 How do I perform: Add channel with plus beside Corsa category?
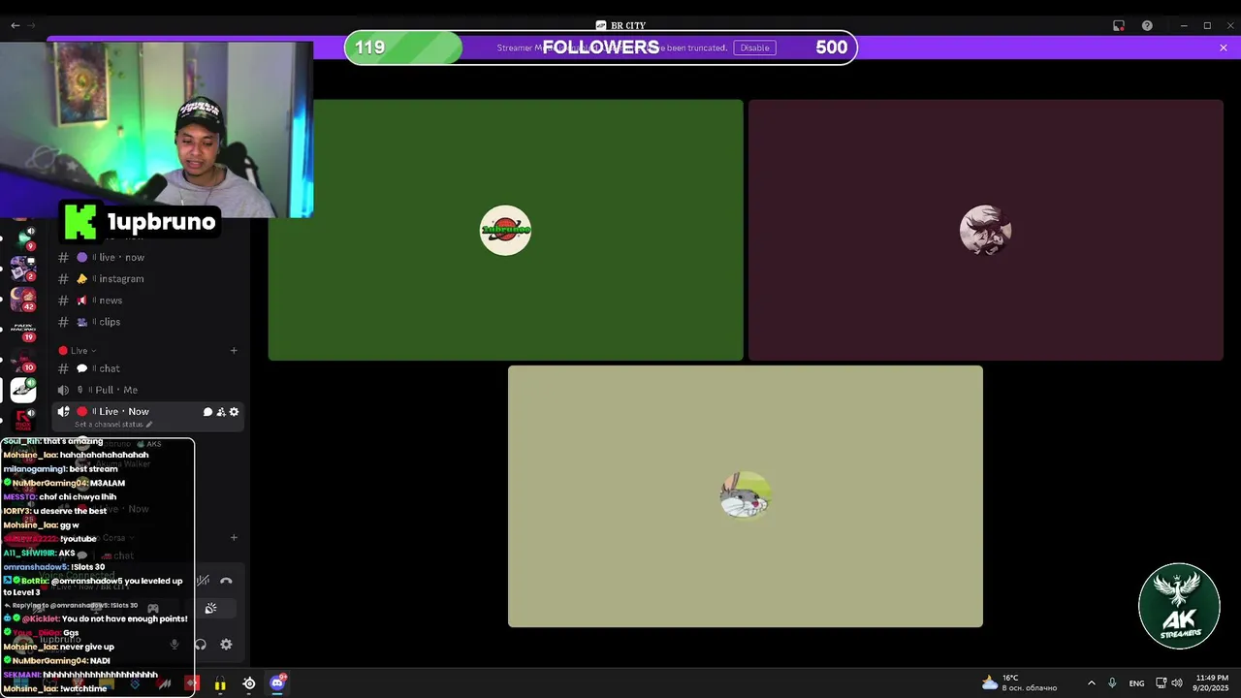pyautogui.click(x=234, y=537)
